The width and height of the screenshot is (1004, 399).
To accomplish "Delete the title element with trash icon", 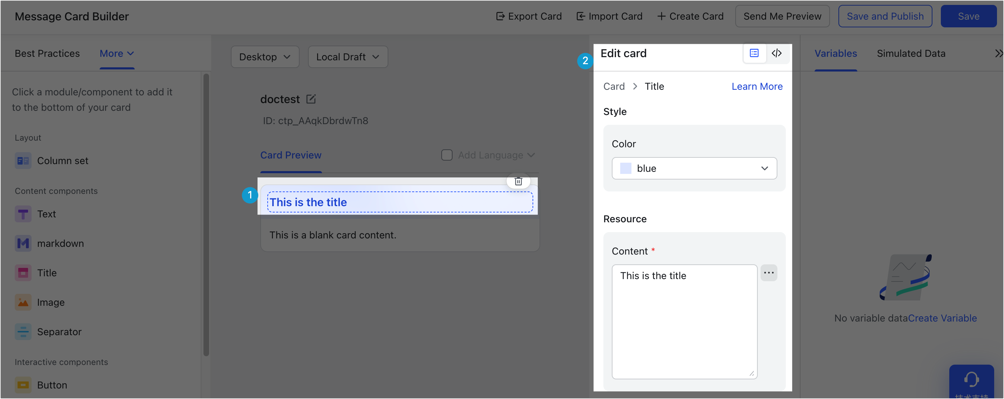I will [x=518, y=181].
